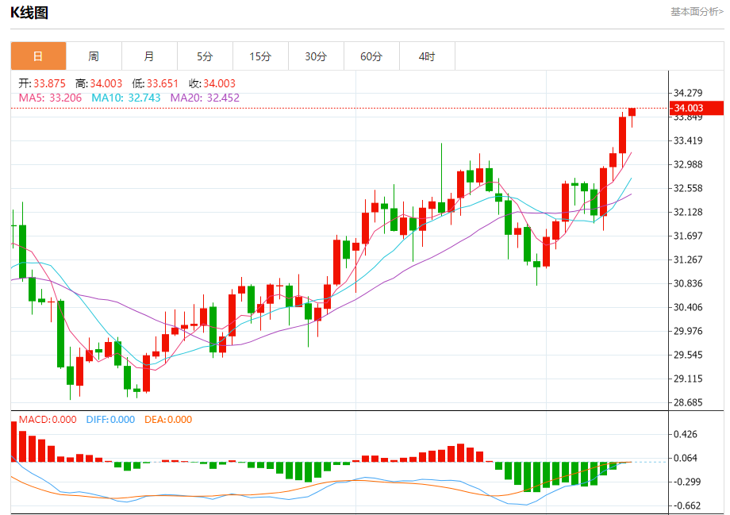Click the MACD indicator label
Viewport: 730px width, 515px height.
pyautogui.click(x=48, y=420)
